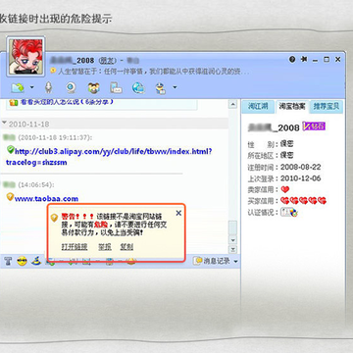353x353 pixels.
Task: Switch to the 推荐宝贝 tab
Action: pyautogui.click(x=327, y=106)
